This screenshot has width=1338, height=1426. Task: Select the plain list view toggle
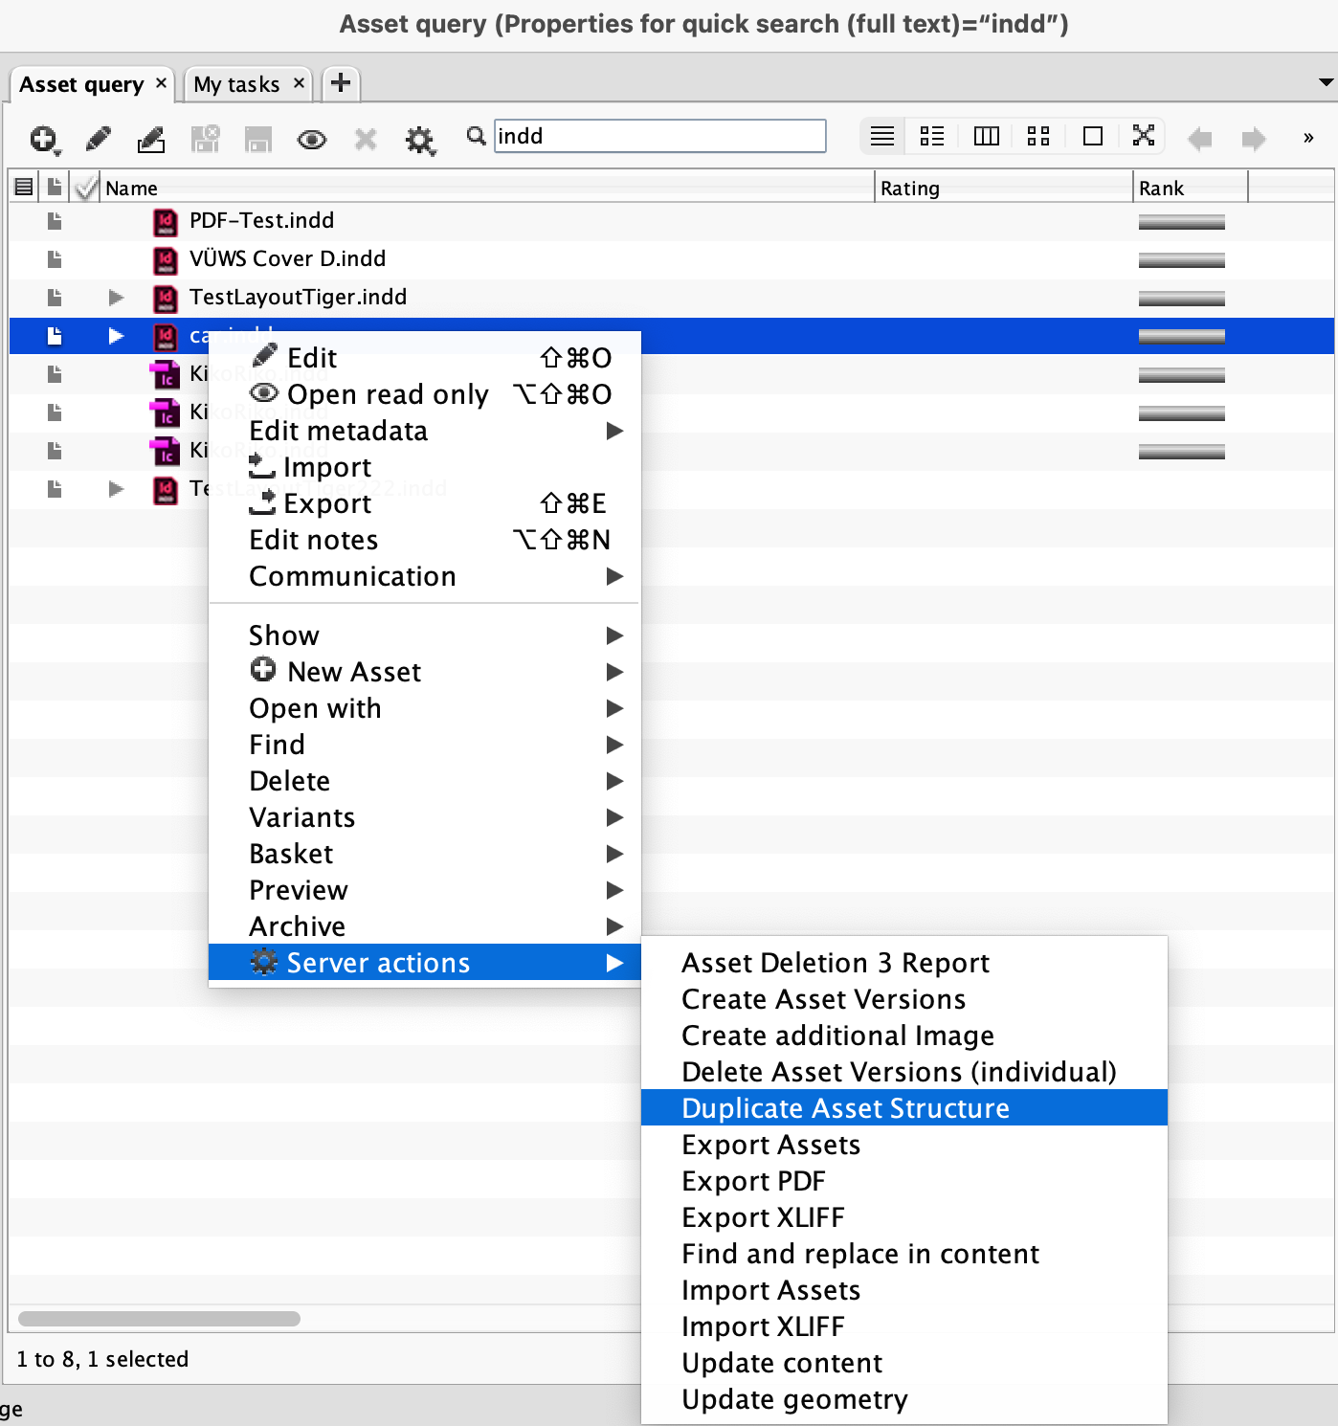[882, 136]
